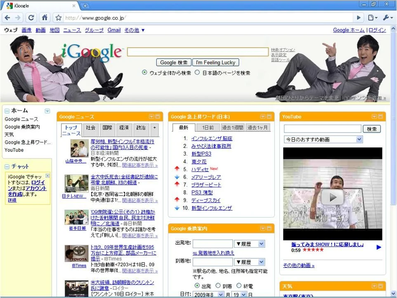Open the その他の動画 link
397x298 pixels.
tap(298, 265)
